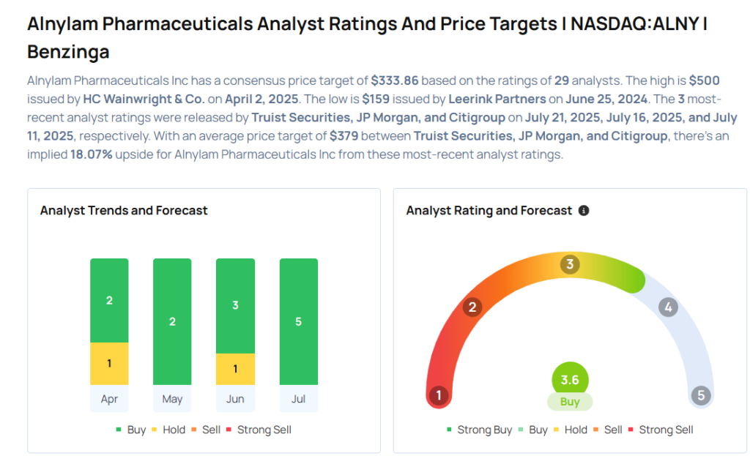This screenshot has width=750, height=456.
Task: Click gauge marker number 5
Action: 701,395
